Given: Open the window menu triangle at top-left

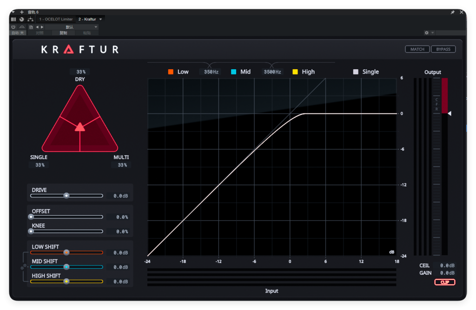Looking at the screenshot, I should pos(13,12).
